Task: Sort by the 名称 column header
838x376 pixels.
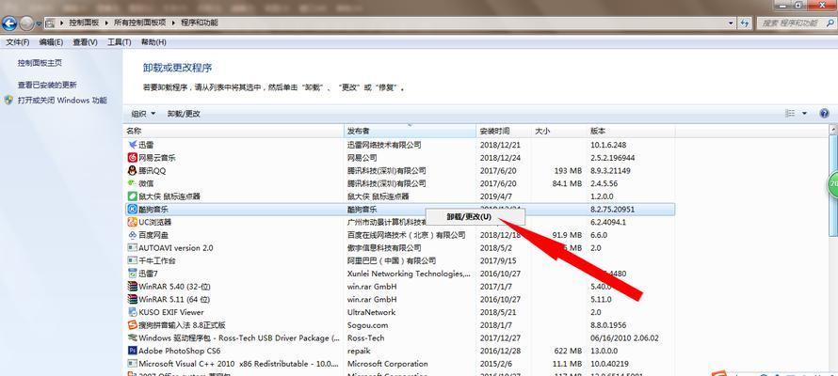Action: coord(234,131)
